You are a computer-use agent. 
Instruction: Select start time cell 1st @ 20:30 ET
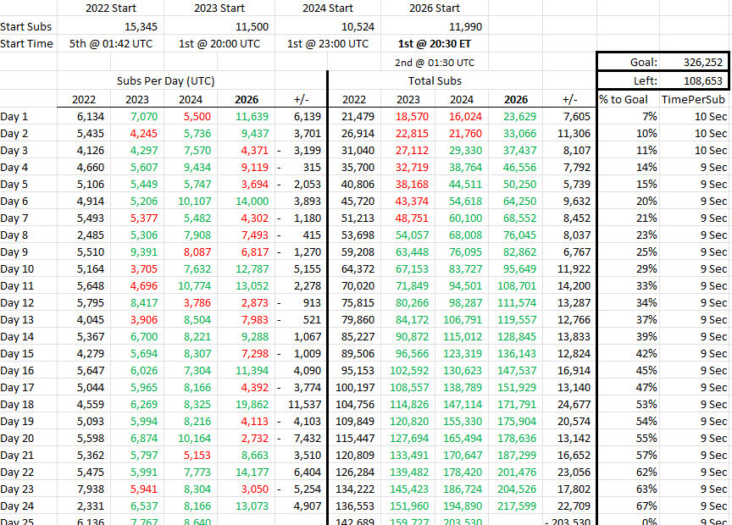click(x=435, y=44)
